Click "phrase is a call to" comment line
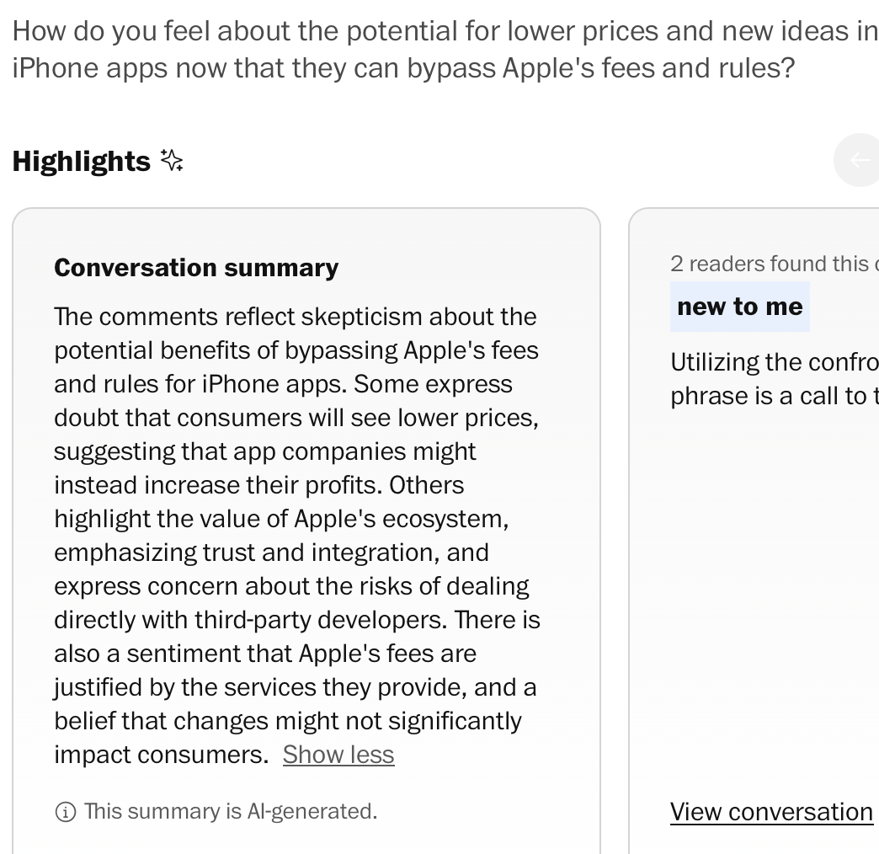Viewport: 879px width, 854px height. click(773, 396)
